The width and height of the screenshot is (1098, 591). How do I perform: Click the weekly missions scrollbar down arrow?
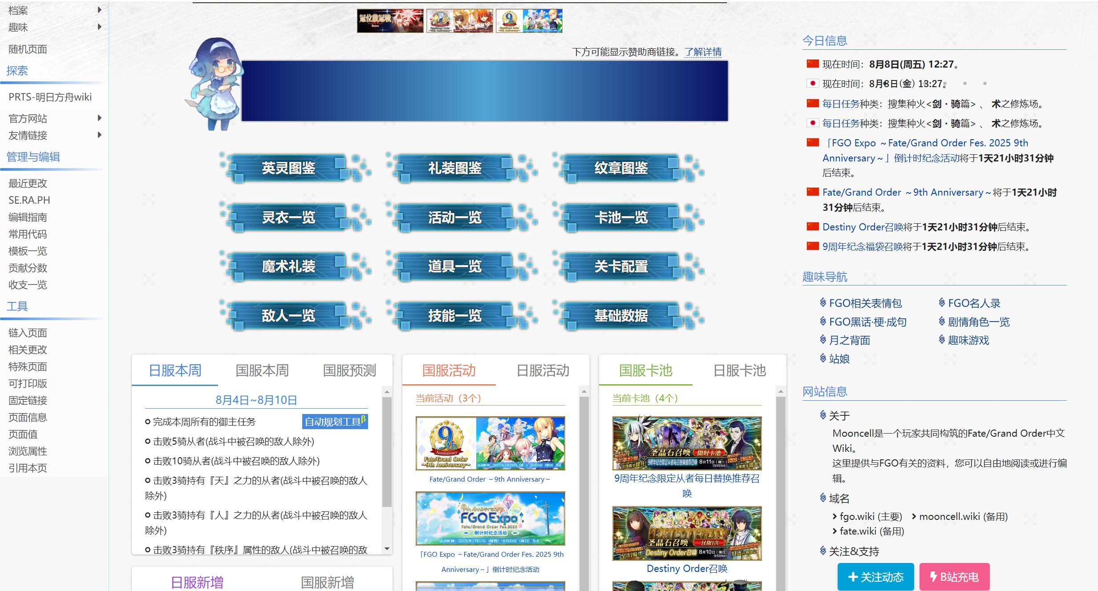point(387,549)
